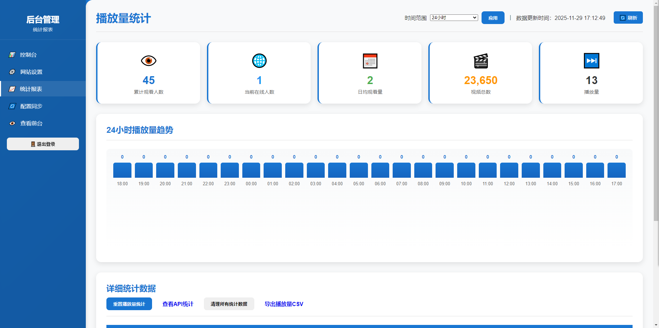The width and height of the screenshot is (659, 328).
Task: Open the 查看API统计 link
Action: click(x=178, y=304)
